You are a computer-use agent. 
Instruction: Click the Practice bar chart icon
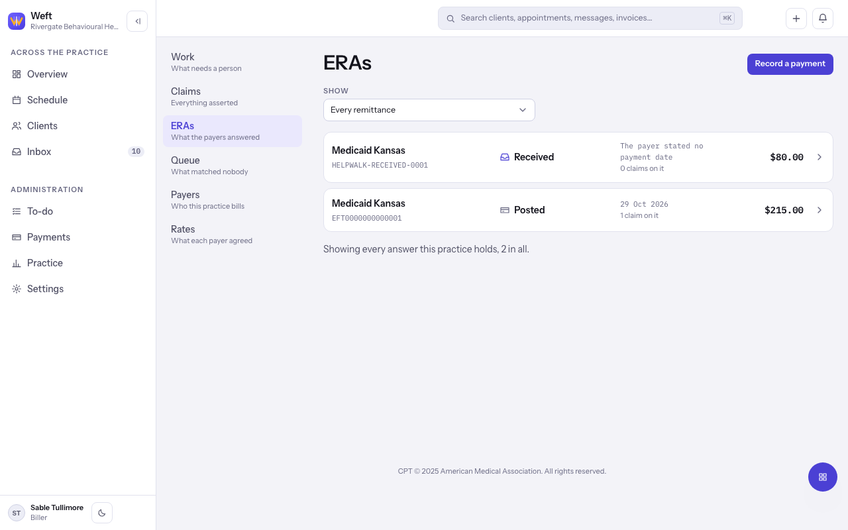pyautogui.click(x=17, y=263)
